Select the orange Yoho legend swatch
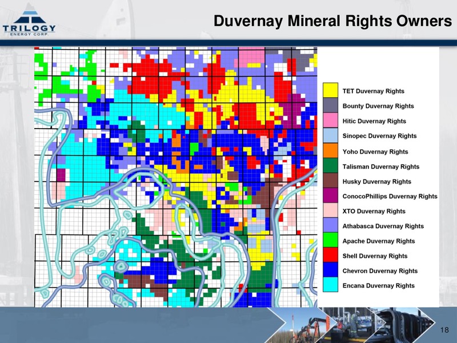457x343 pixels. tap(330, 150)
